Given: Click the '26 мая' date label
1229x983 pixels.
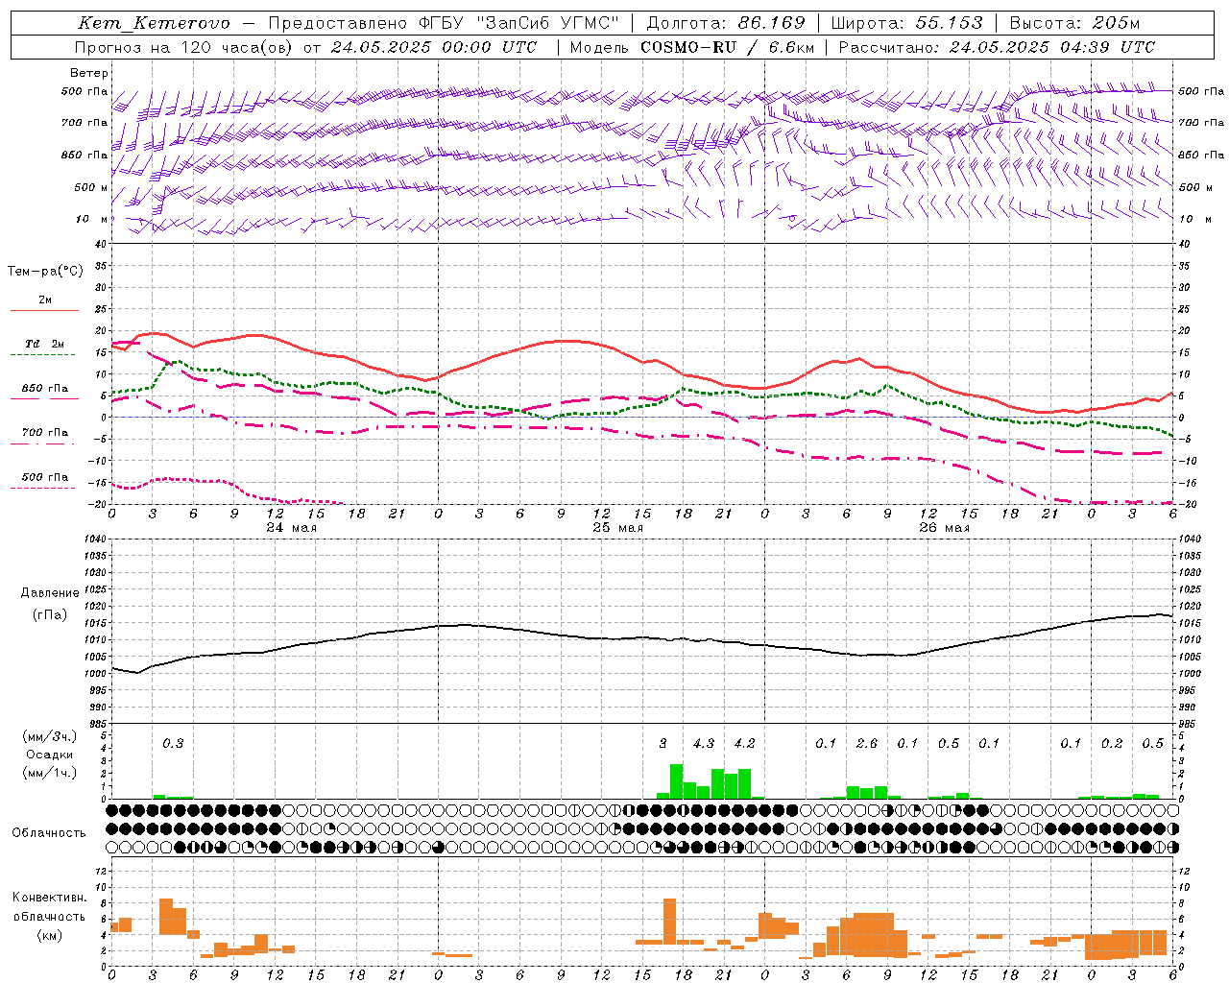Looking at the screenshot, I should (x=945, y=528).
